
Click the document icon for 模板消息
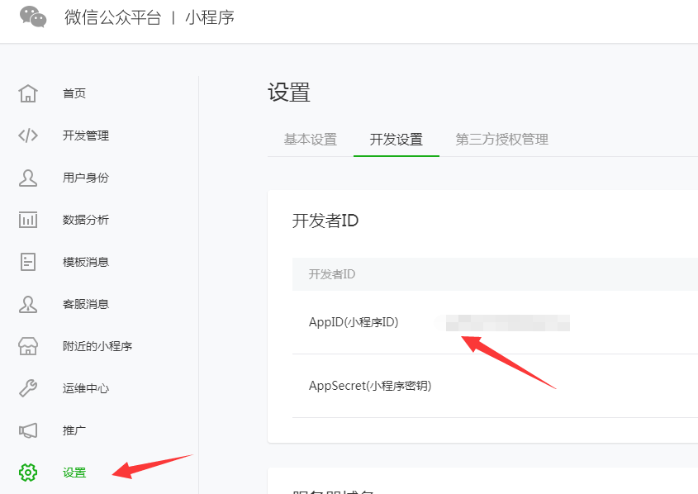coord(28,262)
